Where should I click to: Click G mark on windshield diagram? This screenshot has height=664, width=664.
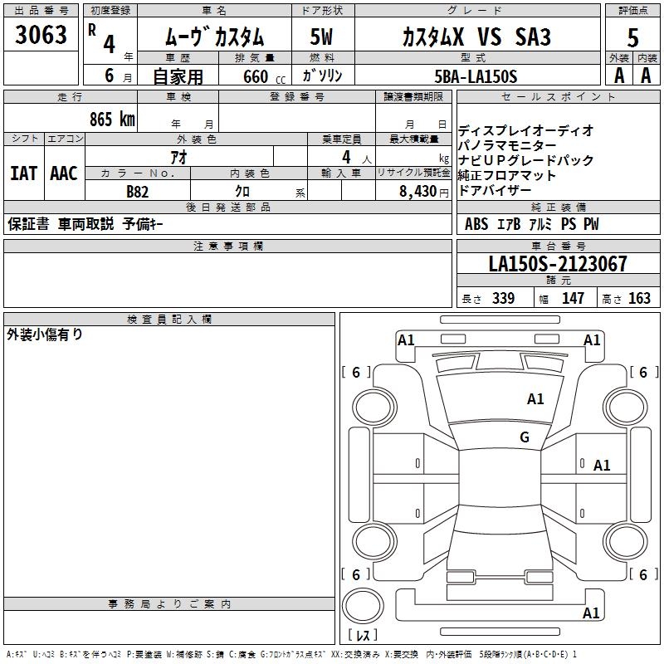[525, 437]
